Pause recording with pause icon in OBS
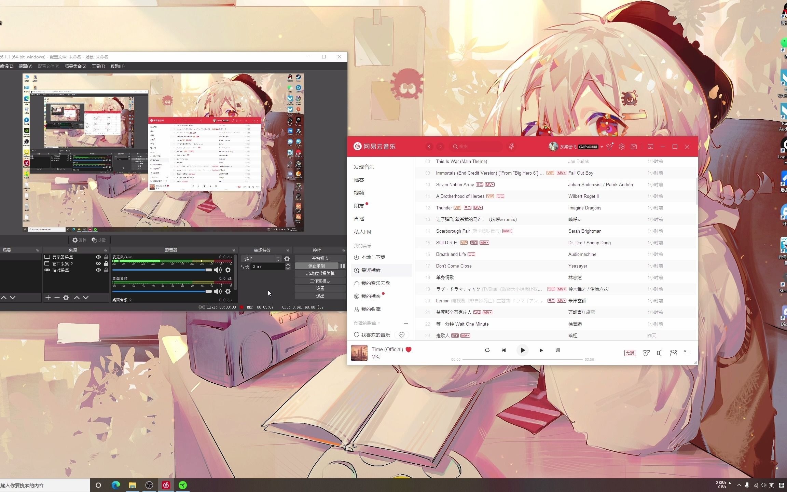Screen dimensions: 787x492 [342, 266]
